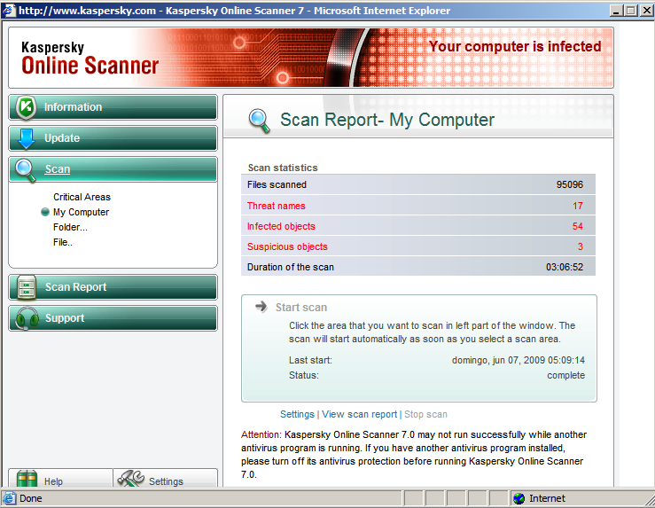Image resolution: width=655 pixels, height=508 pixels.
Task: Close the Kaspersky Online Scanner window
Action: [646, 11]
